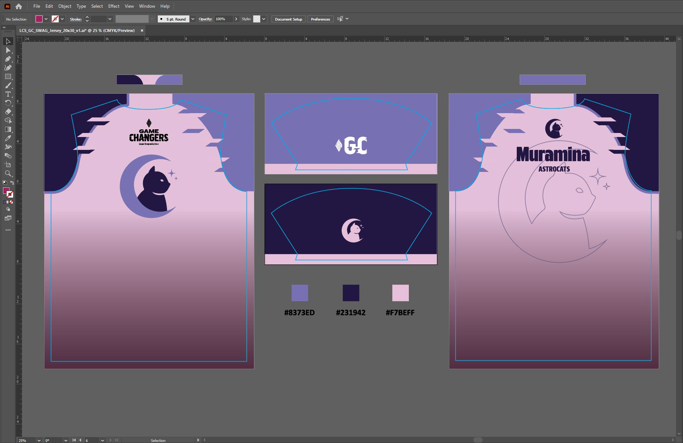Click the horizontal scrollbar thumb

tap(478, 440)
